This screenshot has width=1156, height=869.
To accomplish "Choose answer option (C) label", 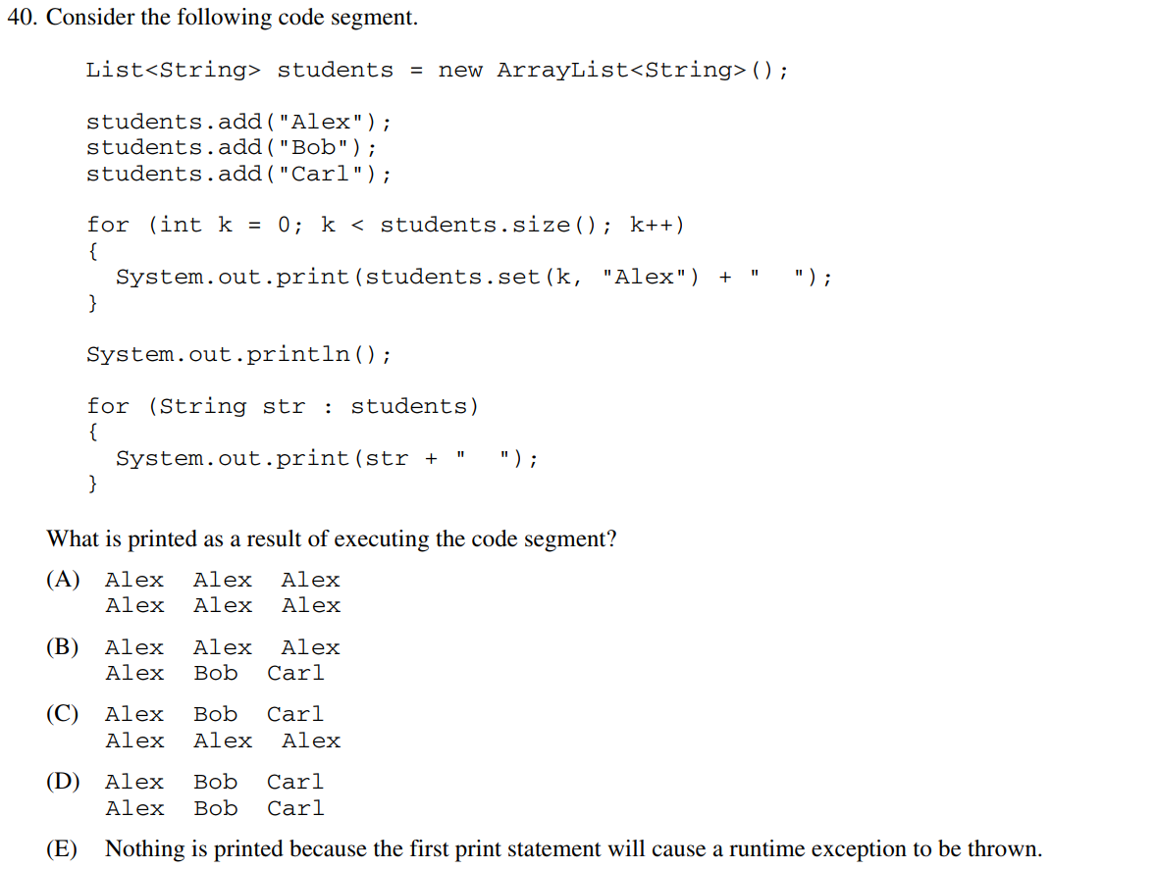I will [x=63, y=714].
